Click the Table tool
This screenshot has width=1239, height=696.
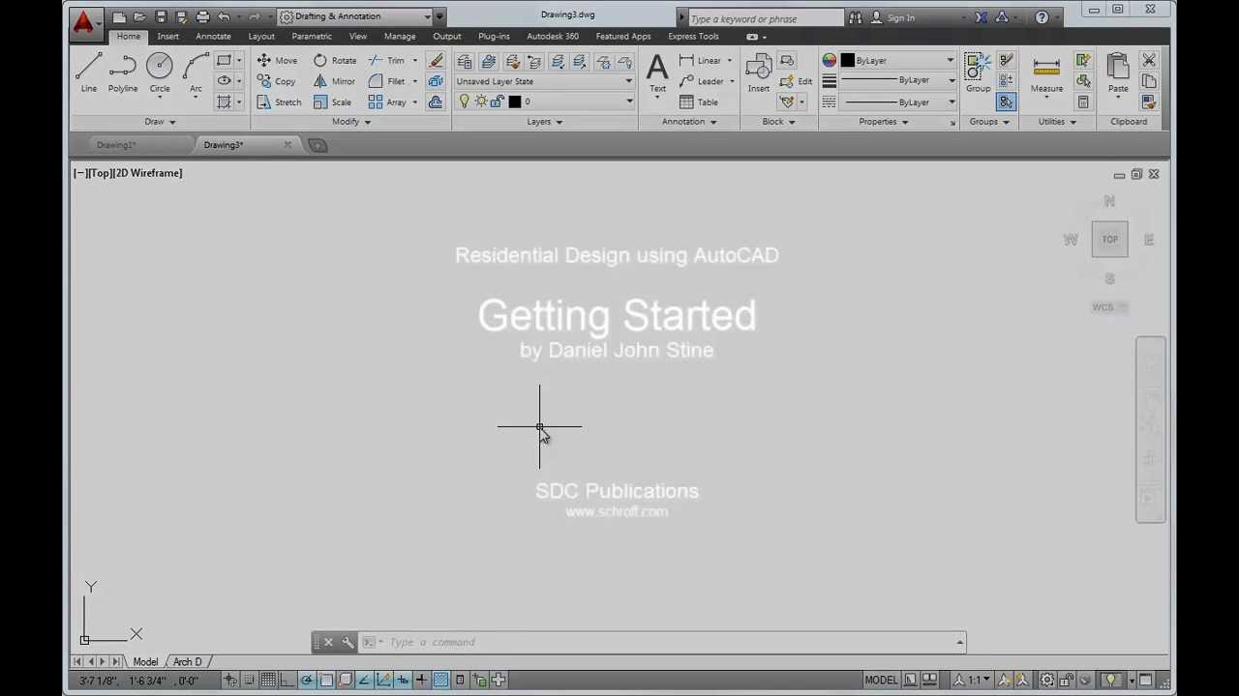click(699, 102)
